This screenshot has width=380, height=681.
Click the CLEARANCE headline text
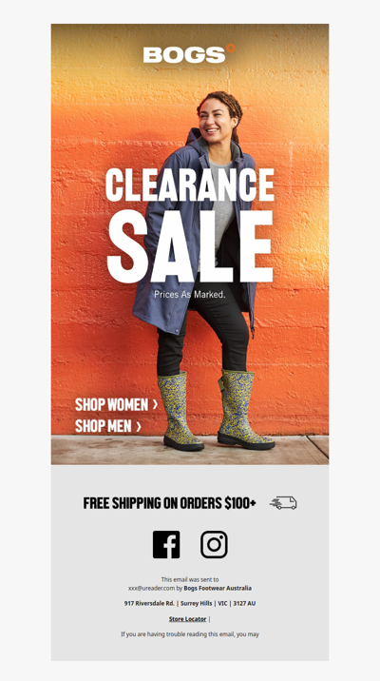coord(190,185)
